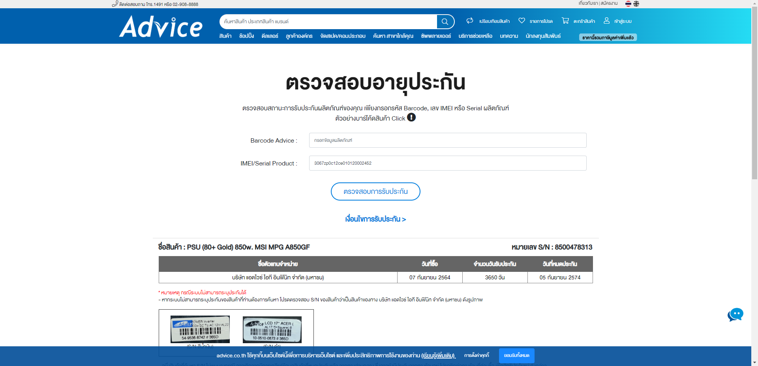Click the ชื่อตัวแทนจำหน่าย column header

278,264
